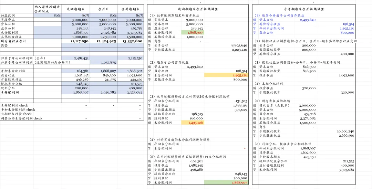Click the 长期股权投资 value 10,666,240
The height and width of the screenshot is (189, 372).
point(345,131)
